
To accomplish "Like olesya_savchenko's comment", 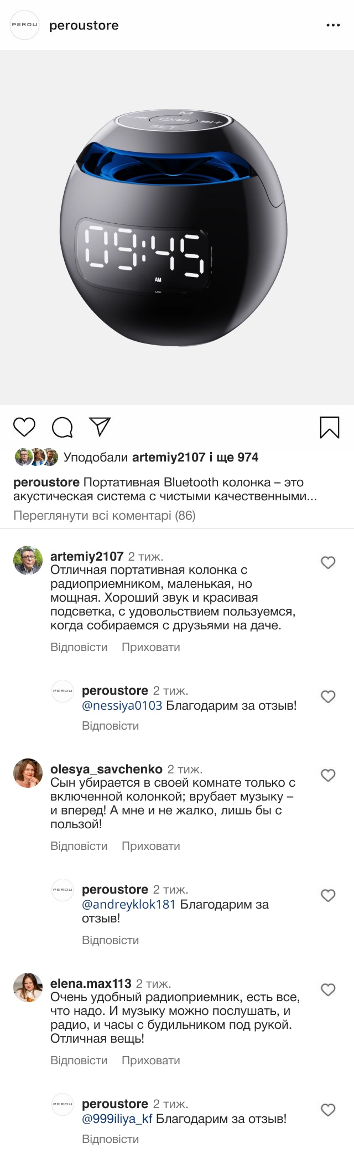I will [328, 776].
